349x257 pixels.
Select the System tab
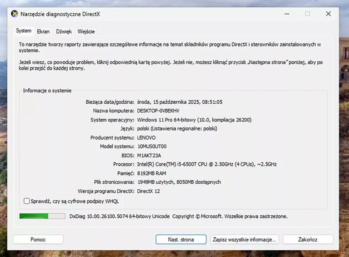coord(24,31)
